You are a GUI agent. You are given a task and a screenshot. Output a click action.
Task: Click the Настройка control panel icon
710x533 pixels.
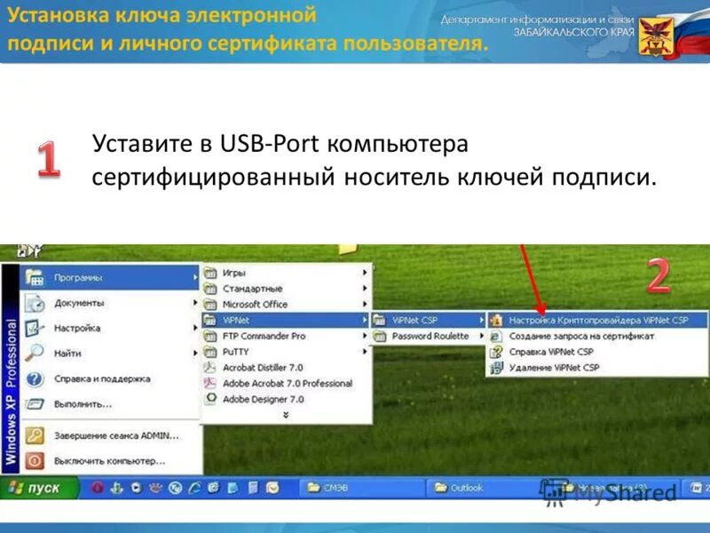[x=35, y=328]
